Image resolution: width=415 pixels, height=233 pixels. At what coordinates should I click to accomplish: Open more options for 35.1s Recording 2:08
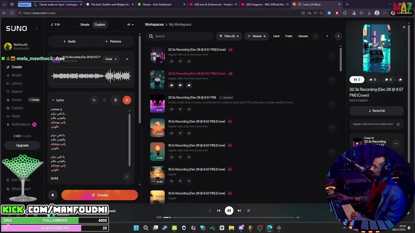[x=332, y=151]
